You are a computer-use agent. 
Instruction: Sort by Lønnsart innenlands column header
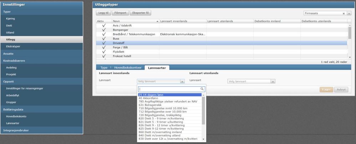[x=183, y=21]
